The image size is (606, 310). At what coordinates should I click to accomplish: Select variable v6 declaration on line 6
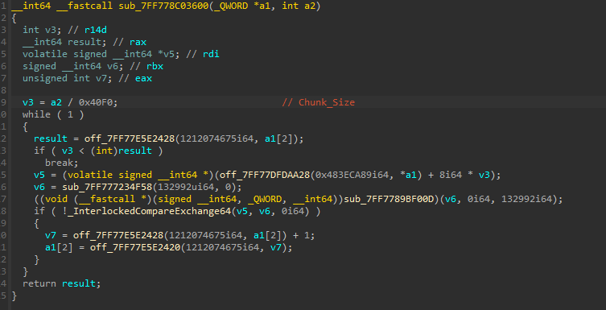[x=113, y=67]
